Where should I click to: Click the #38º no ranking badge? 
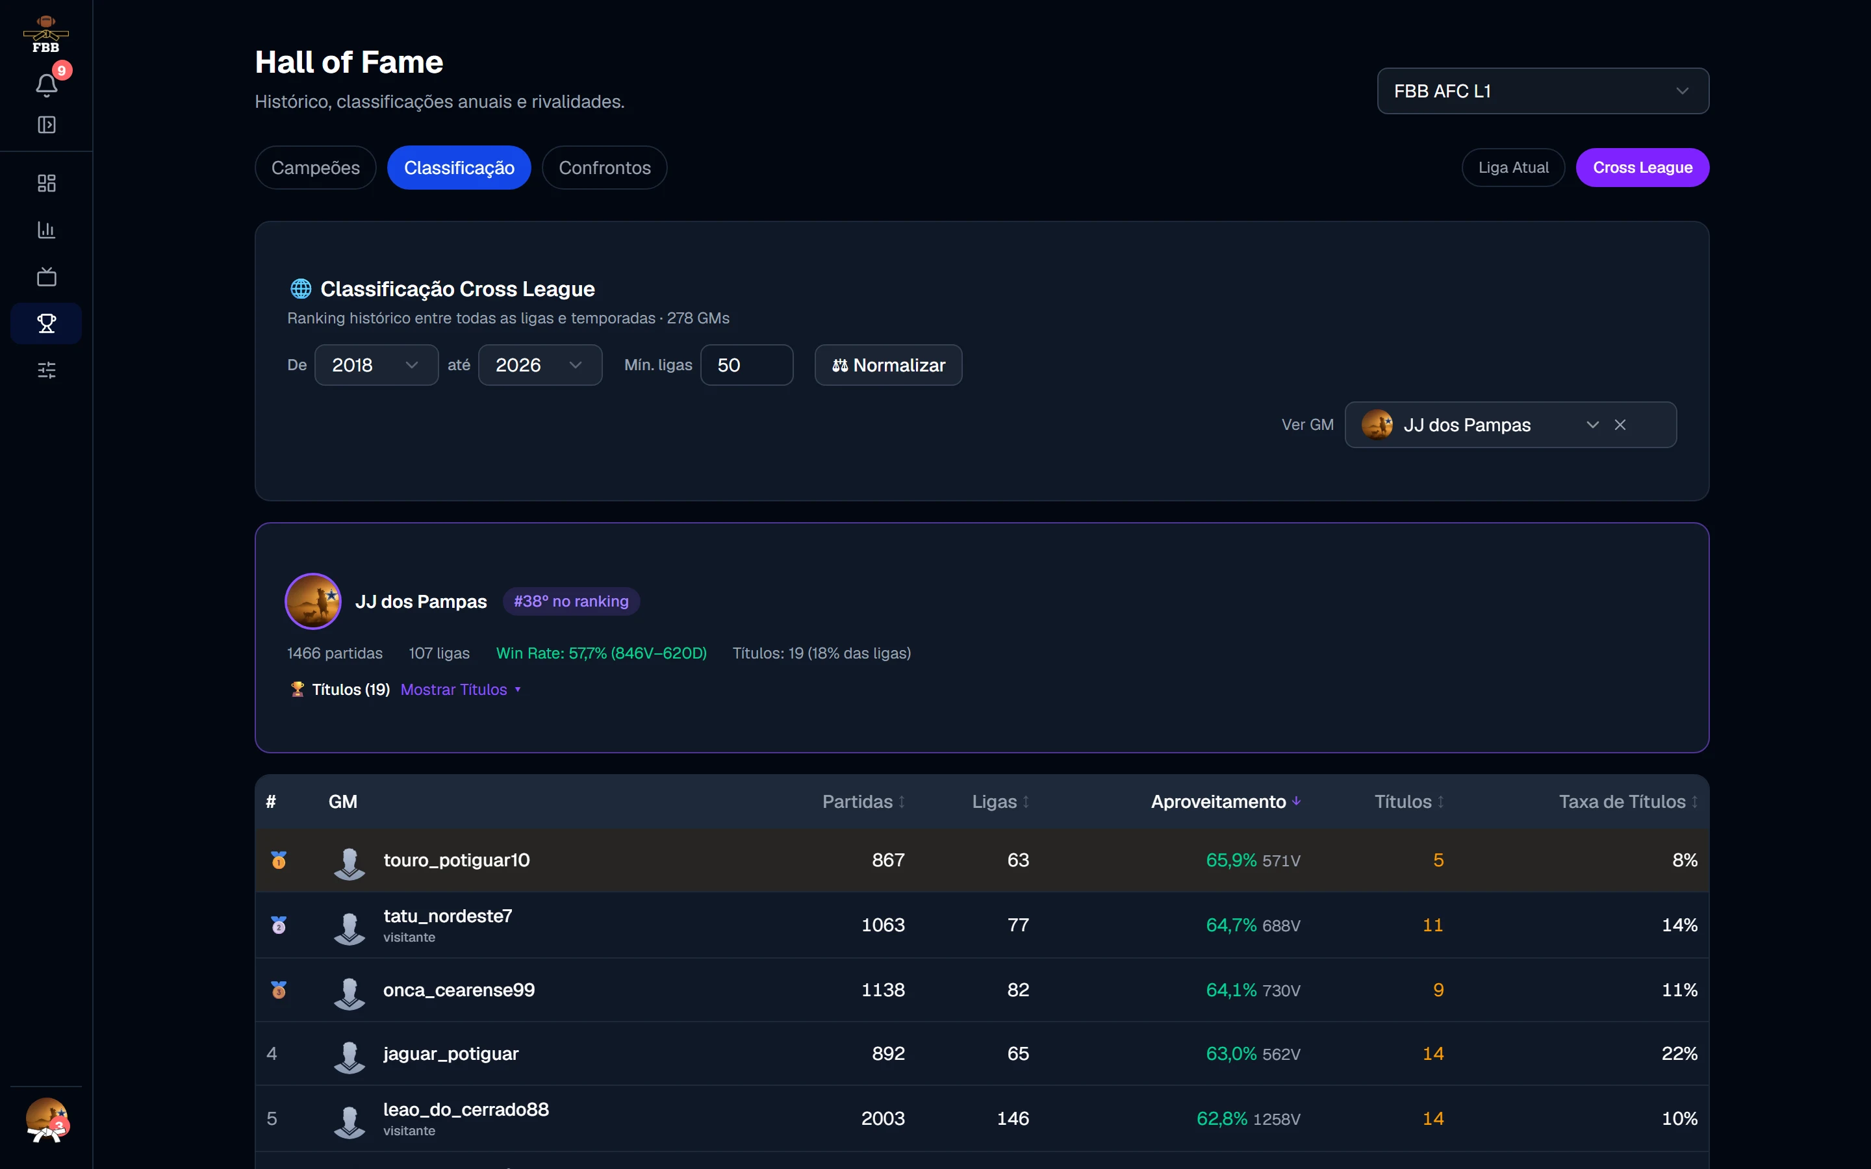pyautogui.click(x=571, y=601)
